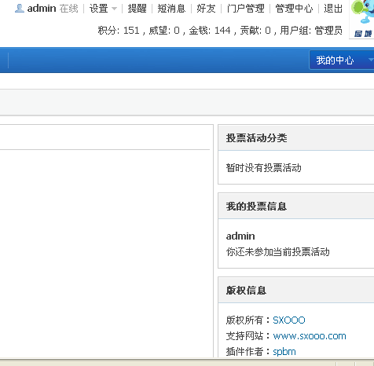Click the 我的投票信息 panel header

click(296, 207)
